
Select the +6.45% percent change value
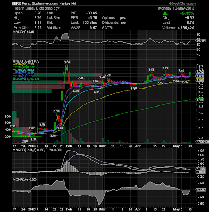coord(187,13)
